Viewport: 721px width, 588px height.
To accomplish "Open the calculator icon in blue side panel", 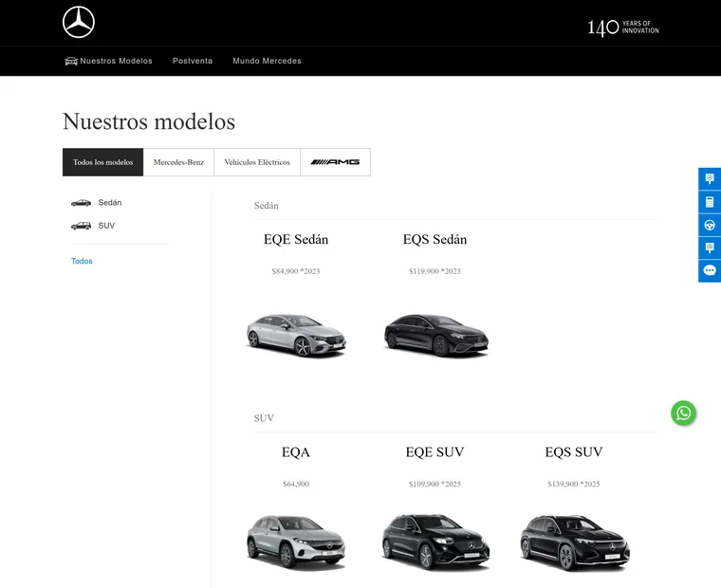I will tap(710, 202).
